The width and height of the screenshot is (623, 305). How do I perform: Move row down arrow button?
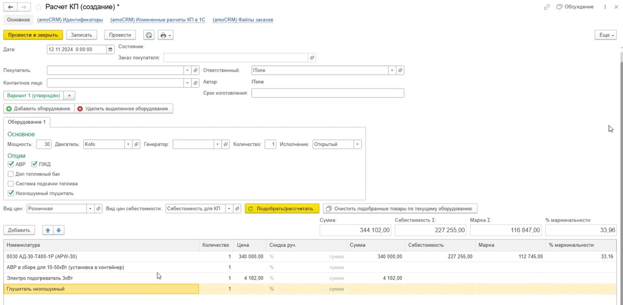(59, 230)
